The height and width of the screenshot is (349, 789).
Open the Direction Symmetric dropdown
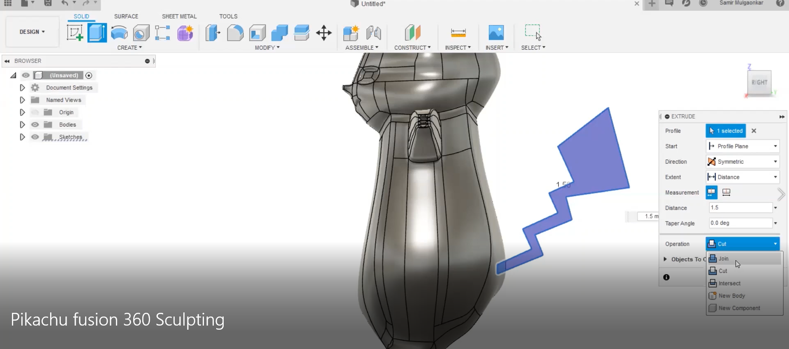point(743,162)
